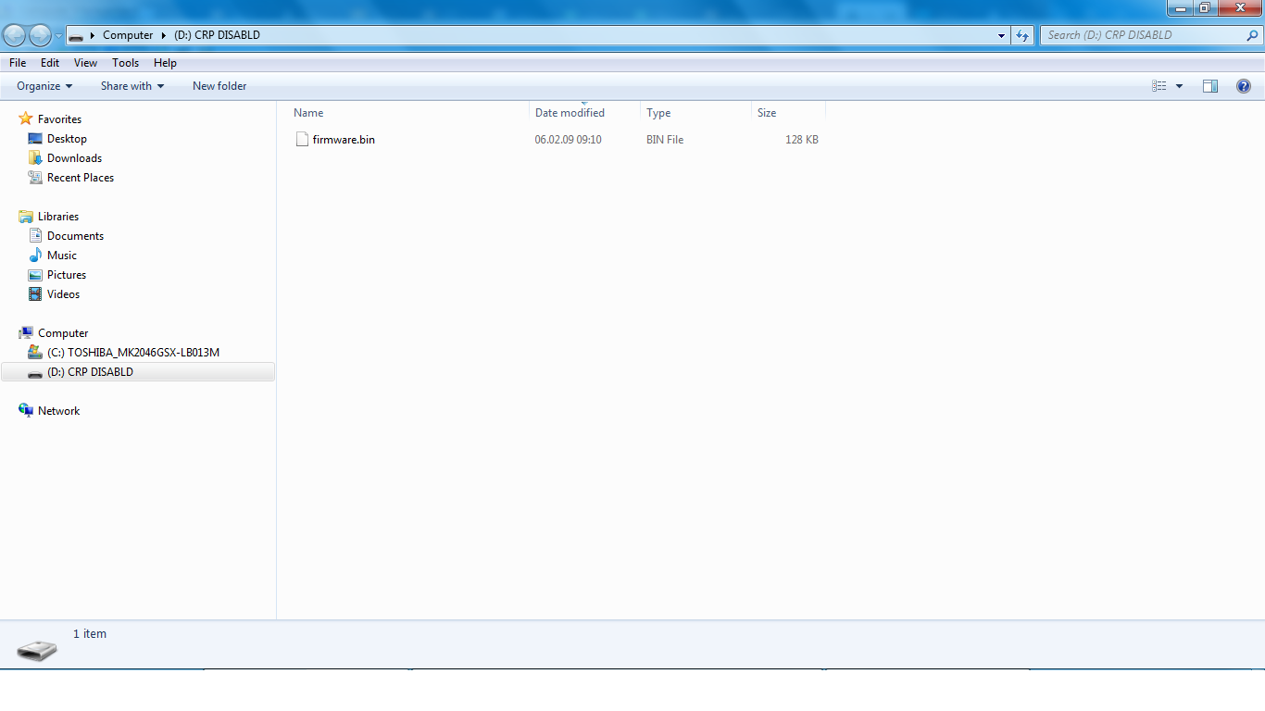Click the Network icon

26,411
